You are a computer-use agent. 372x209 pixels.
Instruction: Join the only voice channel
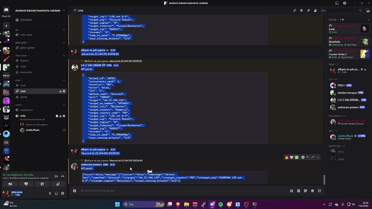click(x=40, y=35)
